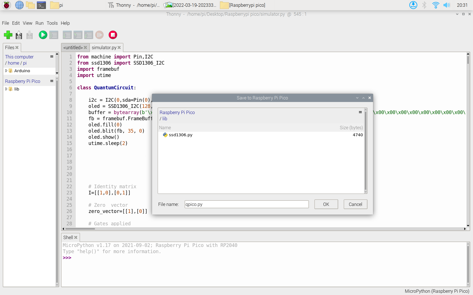Open the Save dialog hamburger menu
Screen dimensions: 473x295
click(360, 112)
